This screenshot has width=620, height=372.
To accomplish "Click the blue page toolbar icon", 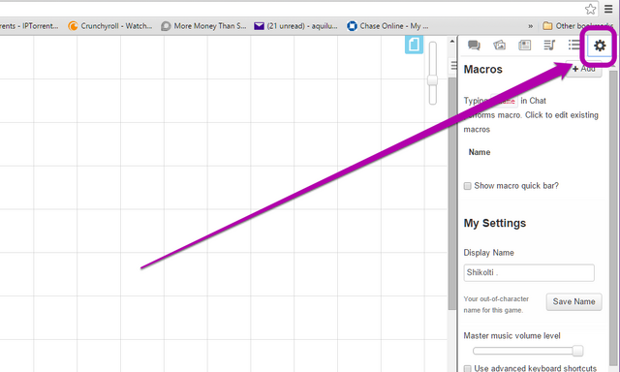I will 414,45.
